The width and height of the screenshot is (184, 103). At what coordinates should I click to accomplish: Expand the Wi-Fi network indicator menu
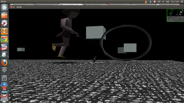pos(163,2)
